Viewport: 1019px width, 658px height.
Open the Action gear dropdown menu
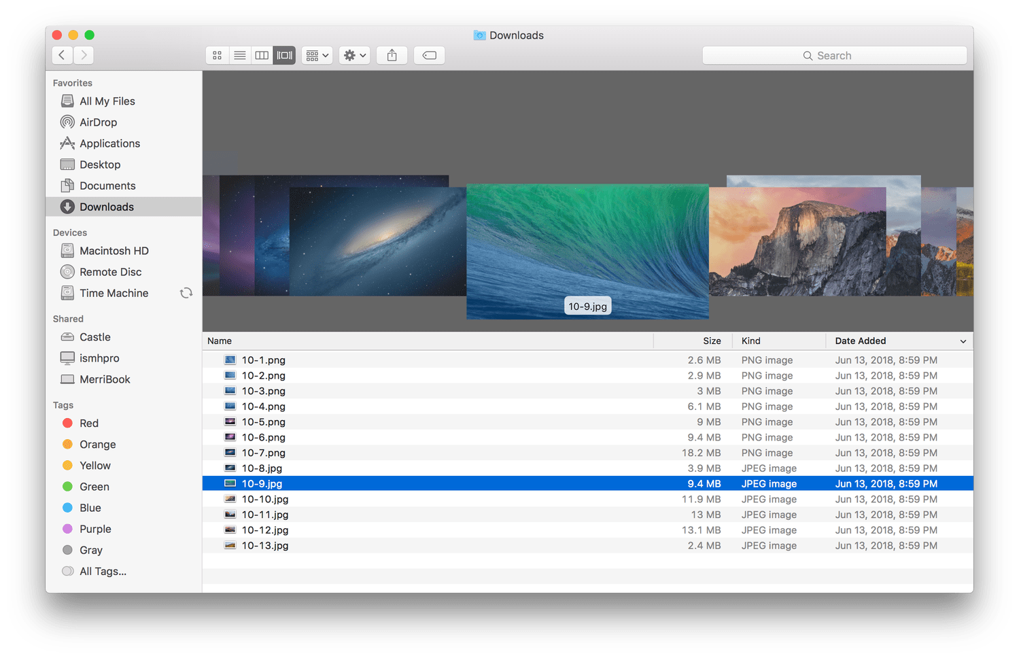(x=354, y=56)
